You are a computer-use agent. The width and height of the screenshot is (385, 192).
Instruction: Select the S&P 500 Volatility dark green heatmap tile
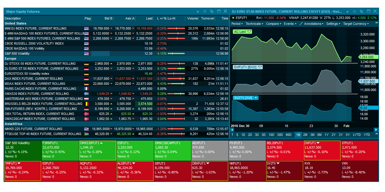click(23, 151)
